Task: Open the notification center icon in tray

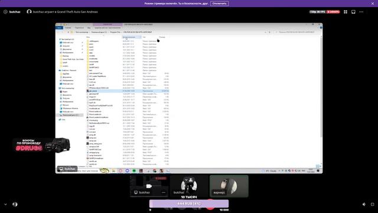Action: (318, 171)
